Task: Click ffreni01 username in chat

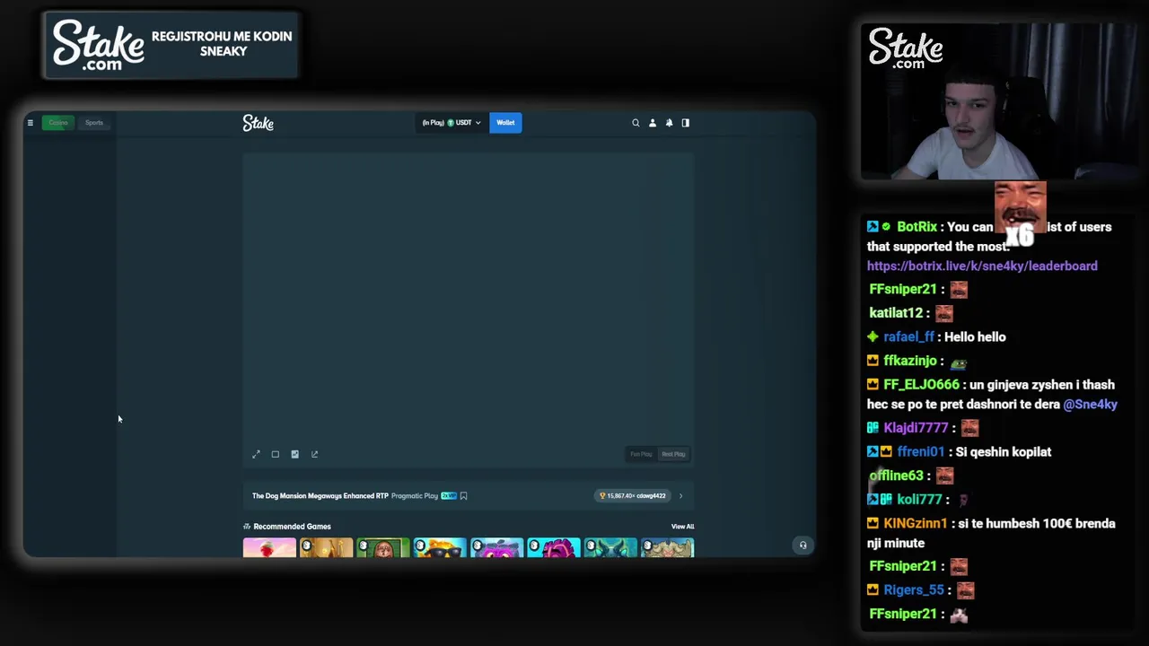Action: click(921, 452)
